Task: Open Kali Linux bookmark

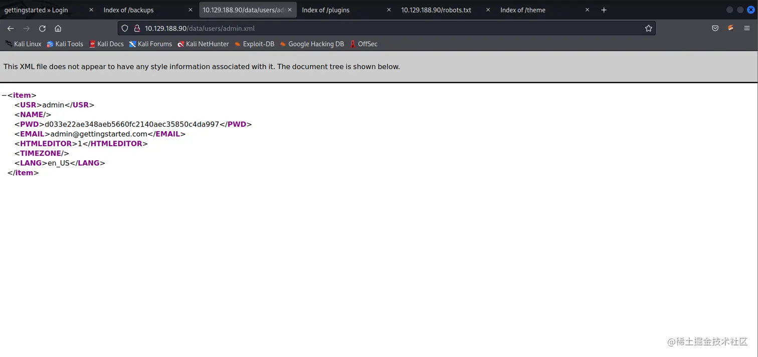Action: [x=24, y=44]
